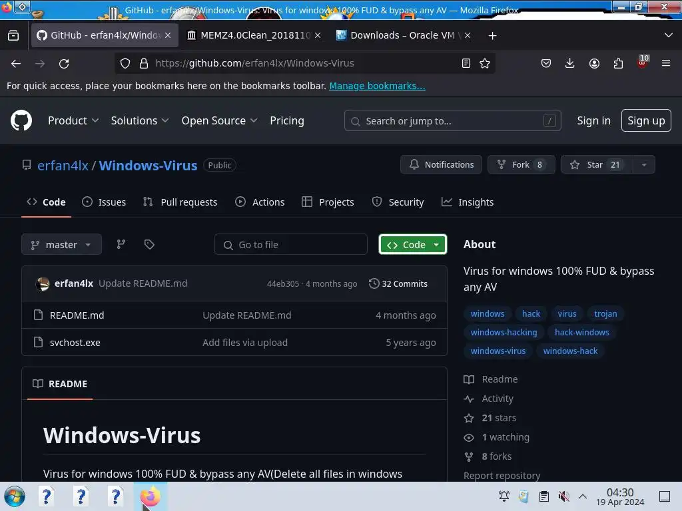Click the first question-mark taskbar icon
This screenshot has width=682, height=511.
[x=47, y=496]
